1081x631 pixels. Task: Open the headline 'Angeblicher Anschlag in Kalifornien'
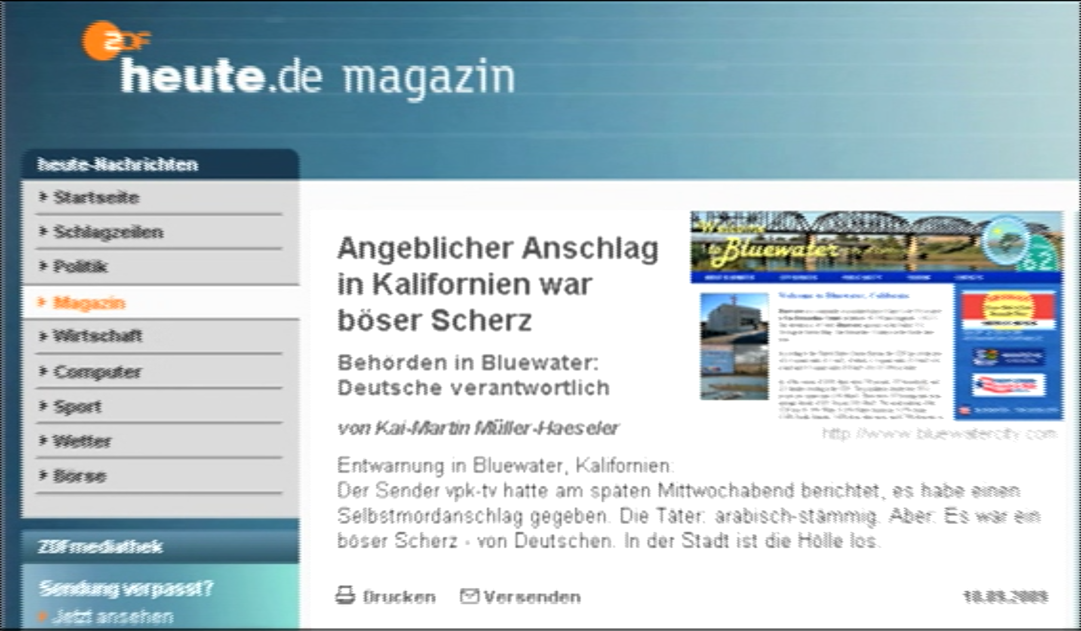[x=498, y=284]
